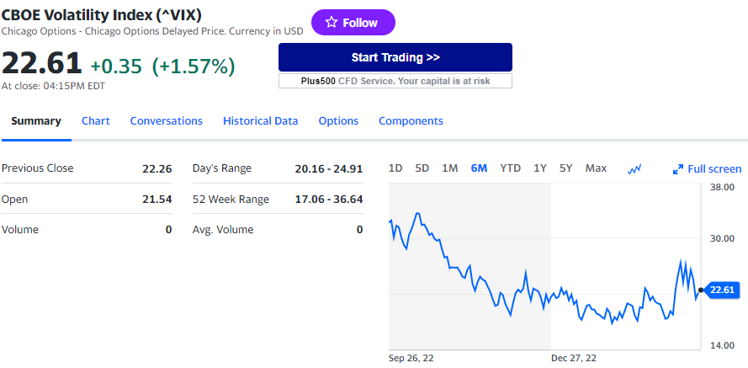Open the chart comparison indicators icon
The image size is (748, 368).
[x=634, y=168]
